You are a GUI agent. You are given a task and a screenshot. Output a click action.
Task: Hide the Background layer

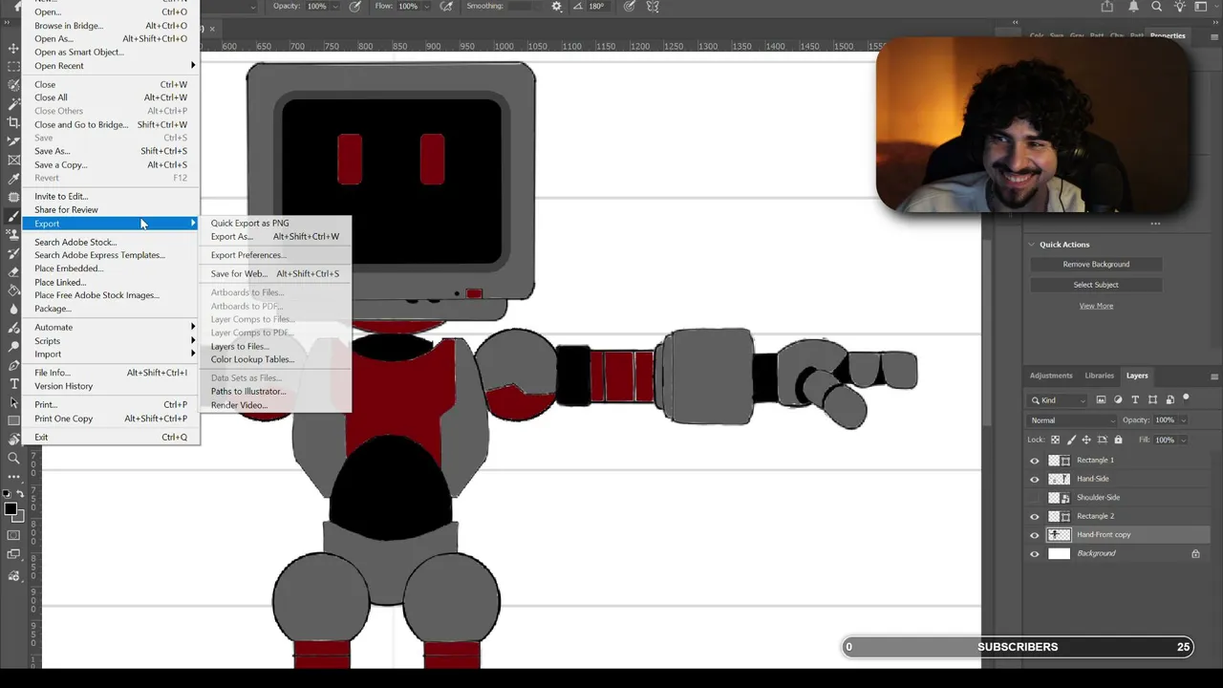[x=1034, y=553]
